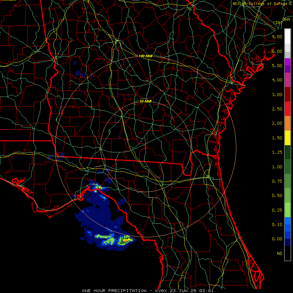This screenshot has height=293, width=293.
Task: Click the 9.00 legend value
Action: (x=277, y=36)
